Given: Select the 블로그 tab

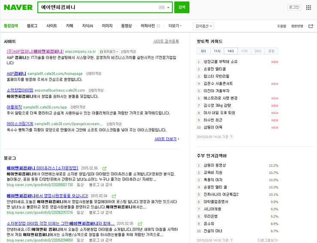Looking at the screenshot, I should (32, 26).
